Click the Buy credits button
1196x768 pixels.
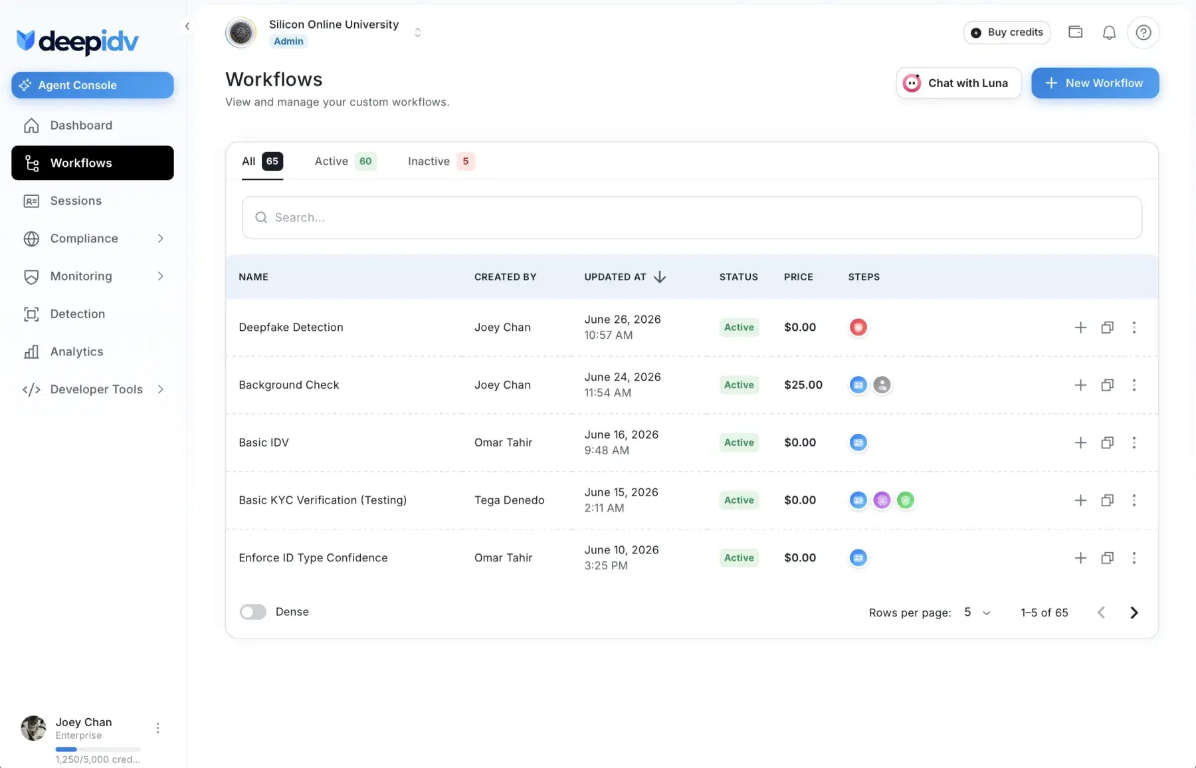tap(1007, 33)
